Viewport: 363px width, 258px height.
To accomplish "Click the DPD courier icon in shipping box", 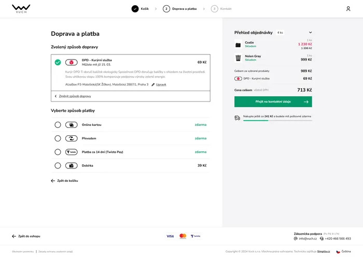I will 72,62.
